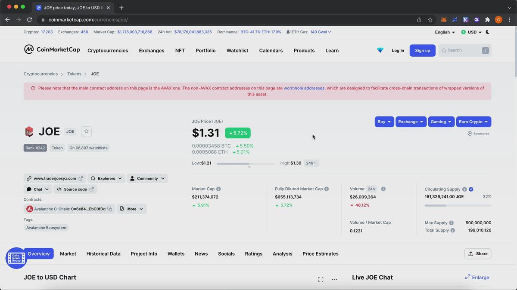Open new browser tab
The width and height of the screenshot is (517, 290).
click(121, 8)
